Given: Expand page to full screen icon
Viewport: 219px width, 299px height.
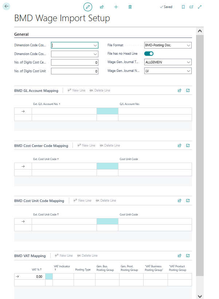Looking at the screenshot, I should (x=200, y=7).
